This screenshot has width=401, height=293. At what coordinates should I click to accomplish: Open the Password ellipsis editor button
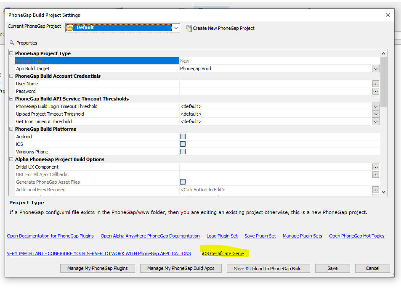(375, 92)
